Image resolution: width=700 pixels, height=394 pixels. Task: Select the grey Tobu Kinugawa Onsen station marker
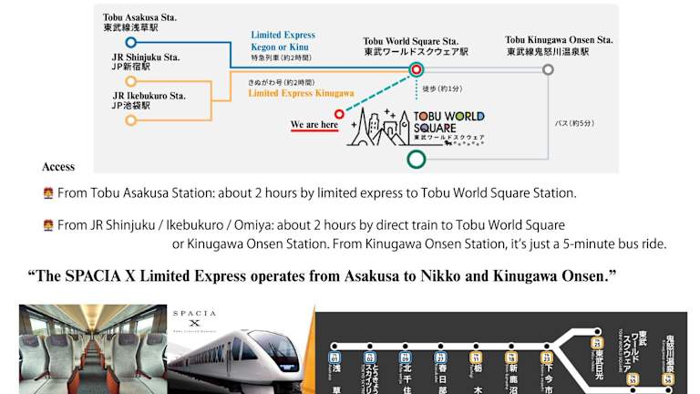548,68
